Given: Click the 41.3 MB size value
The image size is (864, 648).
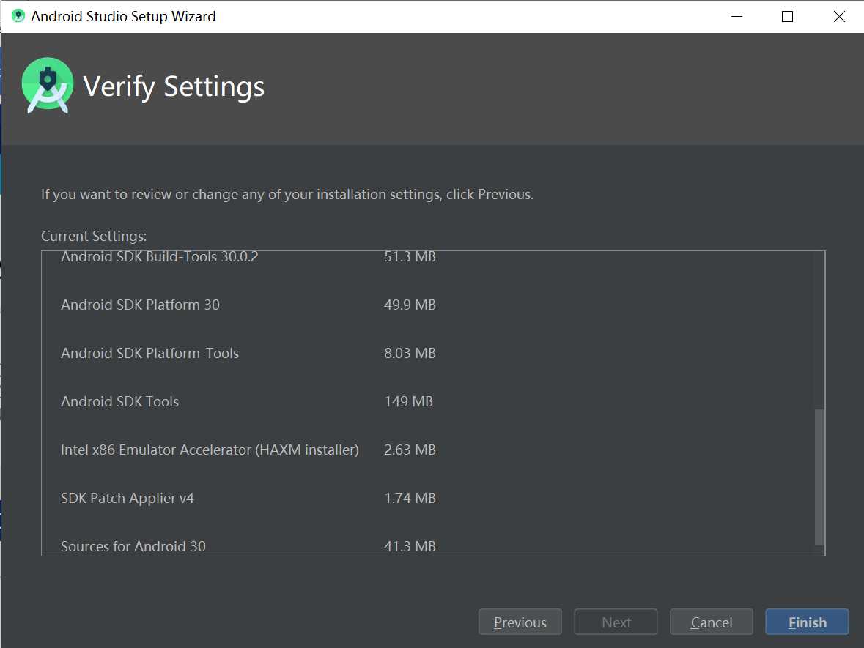Looking at the screenshot, I should coord(410,546).
